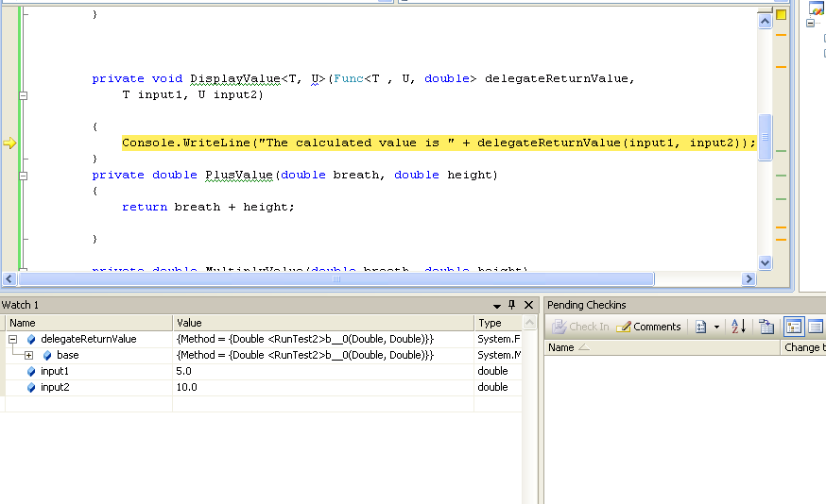Click the Comments pencil icon
826x504 pixels.
click(x=624, y=327)
